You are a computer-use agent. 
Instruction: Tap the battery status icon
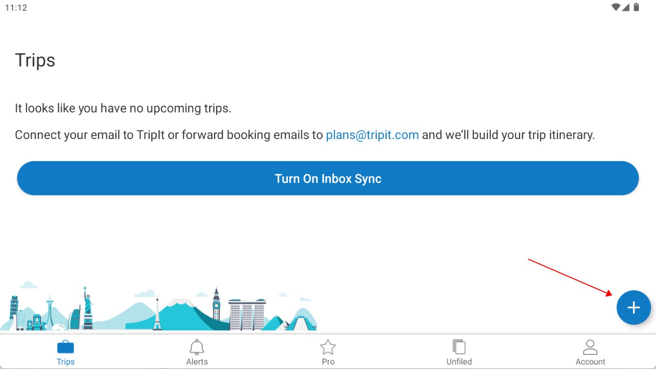[636, 7]
